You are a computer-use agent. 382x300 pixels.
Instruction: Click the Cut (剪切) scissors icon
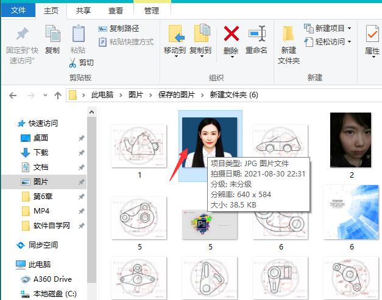pos(73,63)
